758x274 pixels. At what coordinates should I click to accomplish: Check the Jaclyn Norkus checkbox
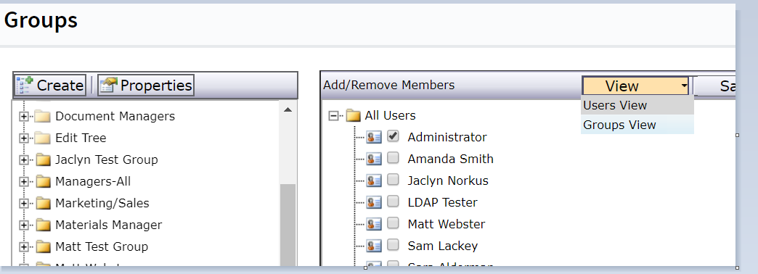[393, 180]
